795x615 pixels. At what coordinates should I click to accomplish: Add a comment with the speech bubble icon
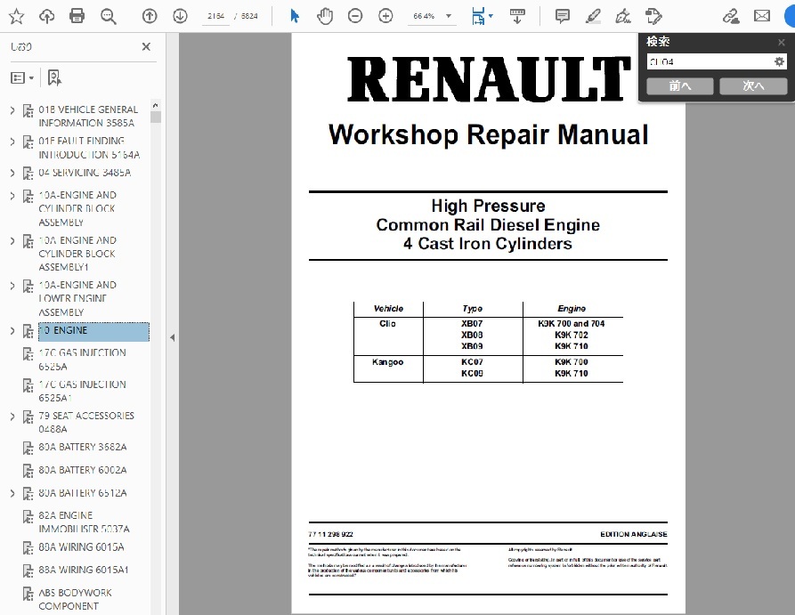click(x=563, y=16)
